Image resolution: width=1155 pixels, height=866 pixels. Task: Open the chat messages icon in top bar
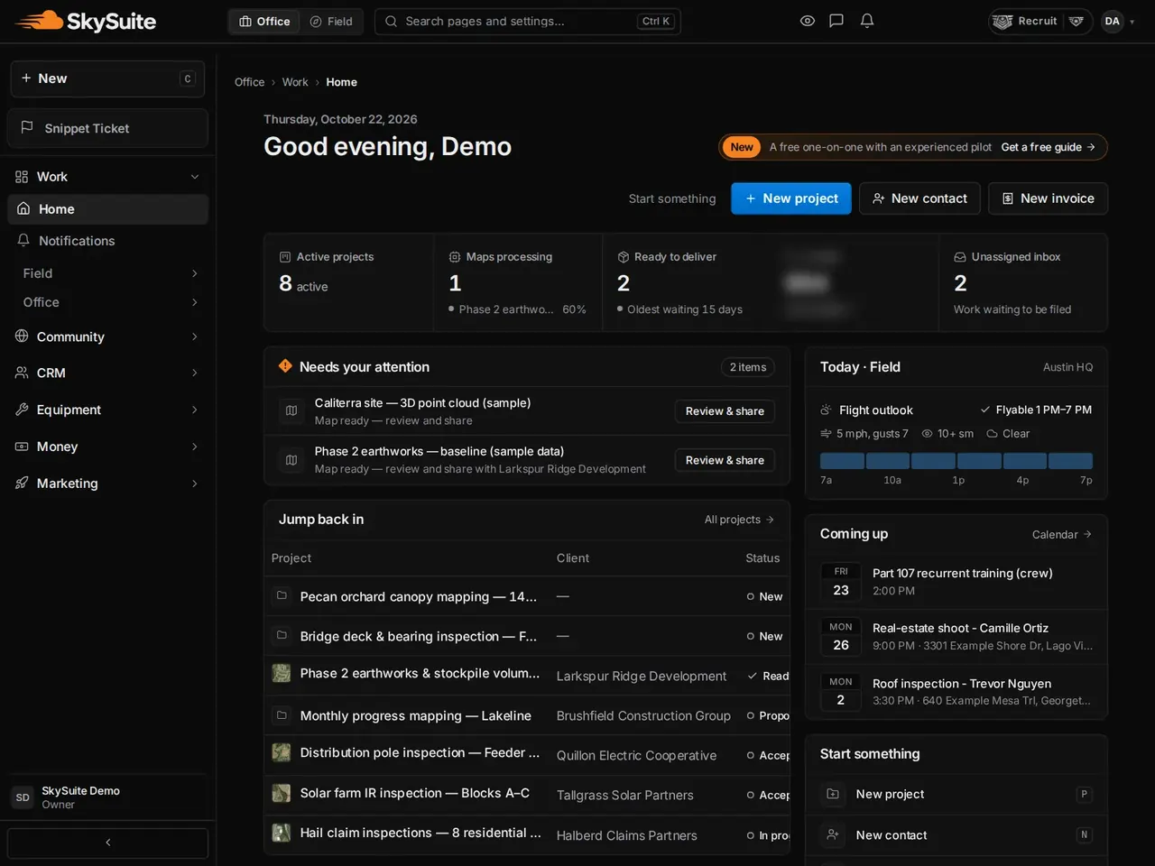836,21
